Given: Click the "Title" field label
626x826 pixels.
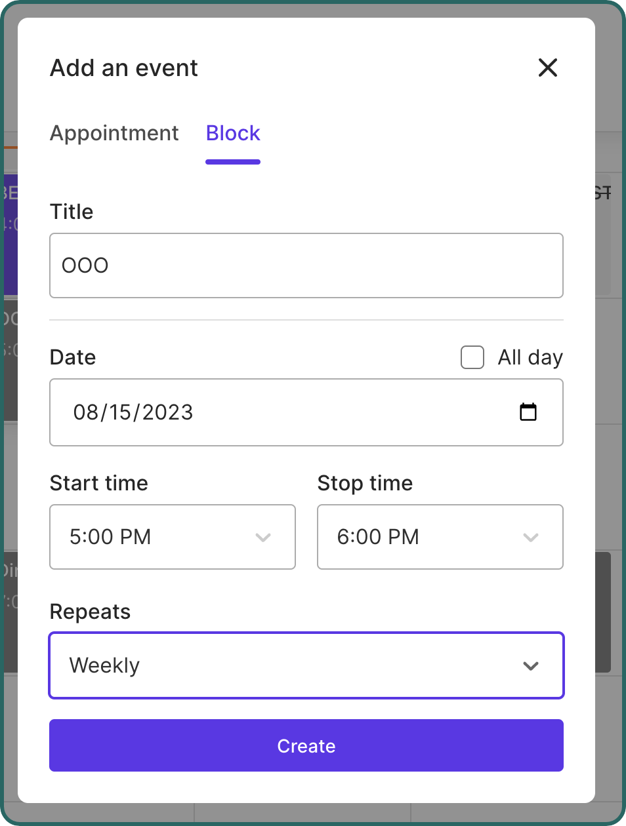Looking at the screenshot, I should (72, 212).
